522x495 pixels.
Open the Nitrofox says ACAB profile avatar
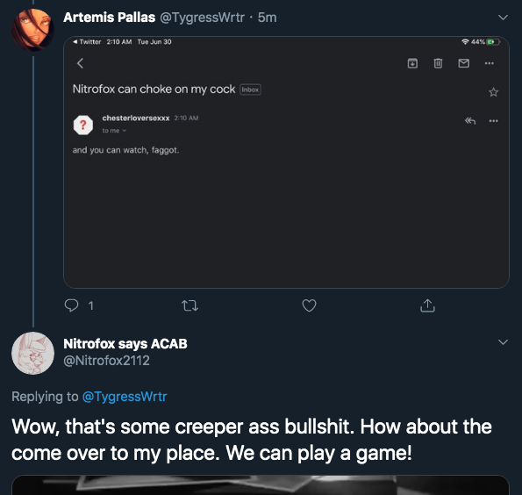[33, 353]
